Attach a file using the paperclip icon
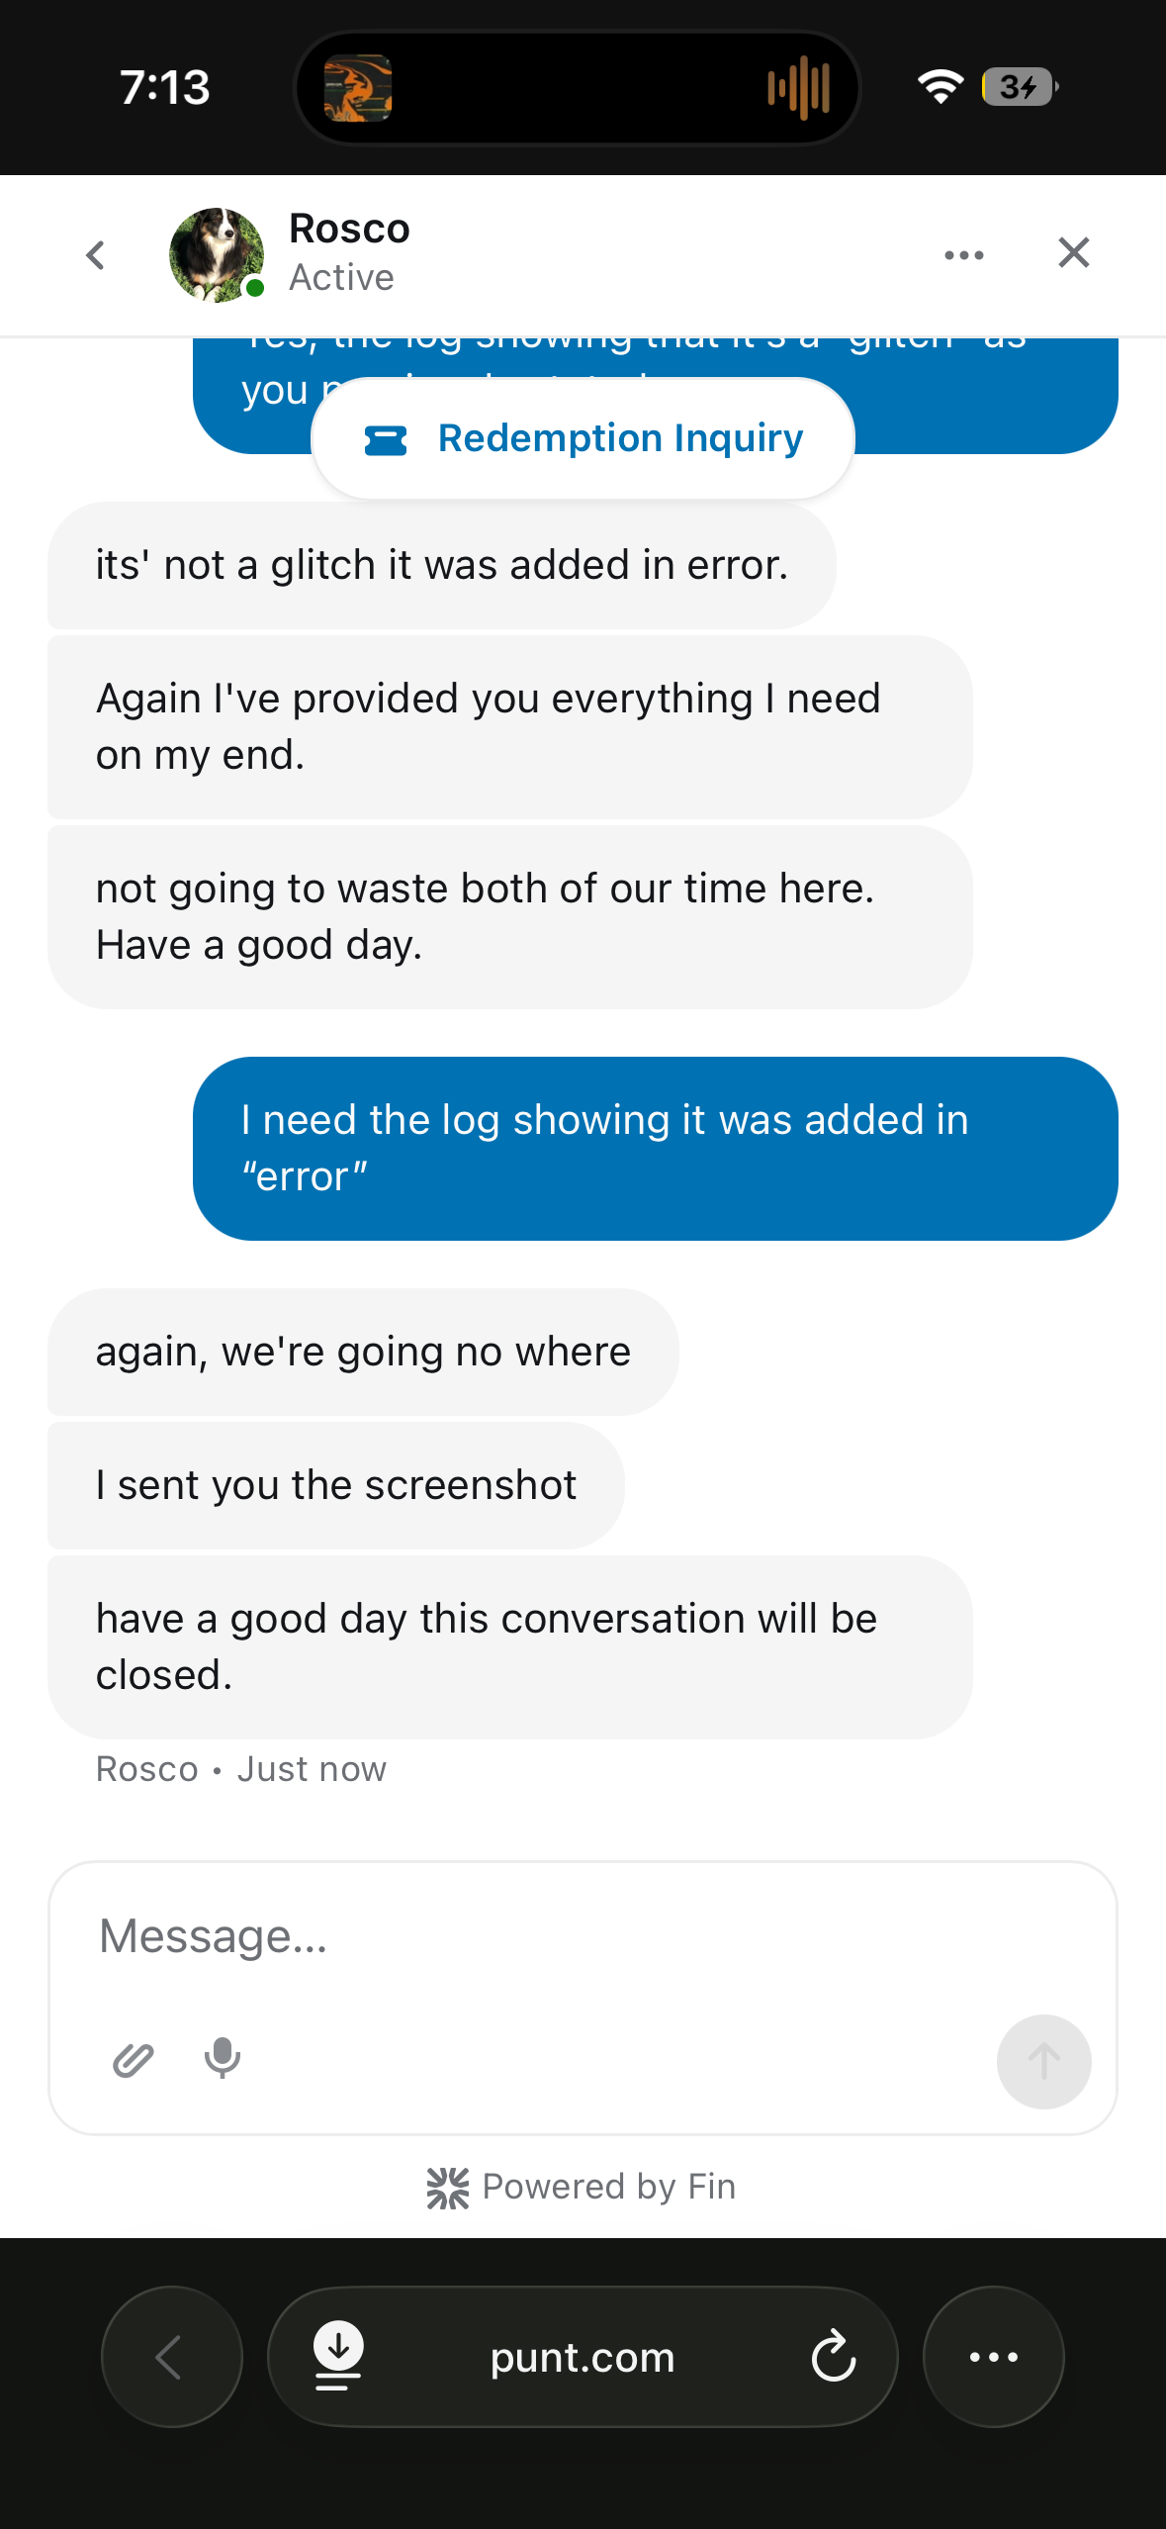 click(134, 2060)
